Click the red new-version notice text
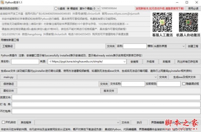This screenshot has width=201, height=132. [160, 9]
